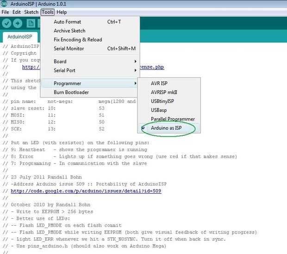Select Parallel Programmer option
287x254 pixels.
coord(169,119)
